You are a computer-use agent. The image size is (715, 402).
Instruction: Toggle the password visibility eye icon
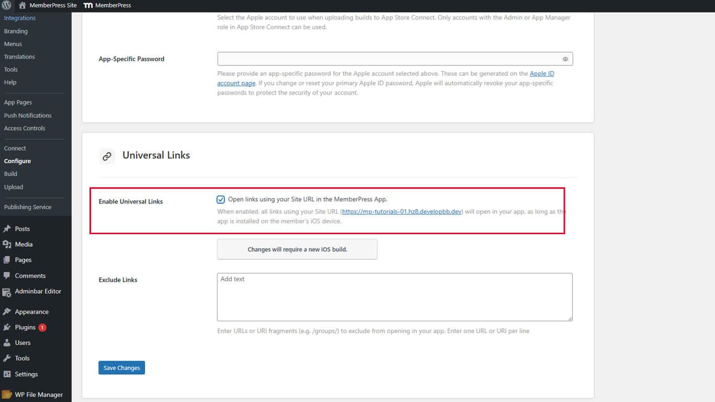click(565, 59)
